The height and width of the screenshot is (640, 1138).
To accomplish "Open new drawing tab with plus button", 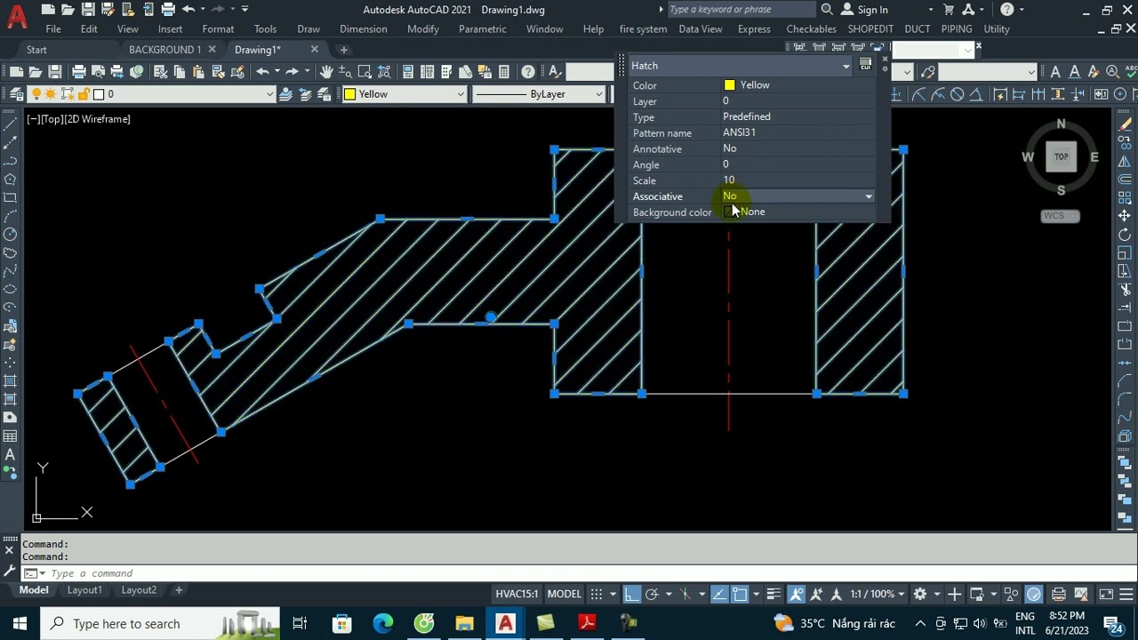I will coord(343,50).
